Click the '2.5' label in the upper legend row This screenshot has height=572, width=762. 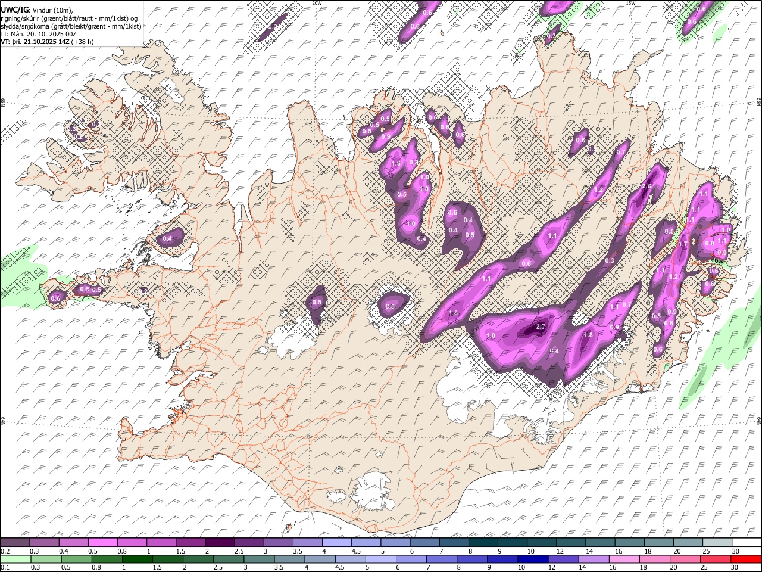click(x=239, y=551)
